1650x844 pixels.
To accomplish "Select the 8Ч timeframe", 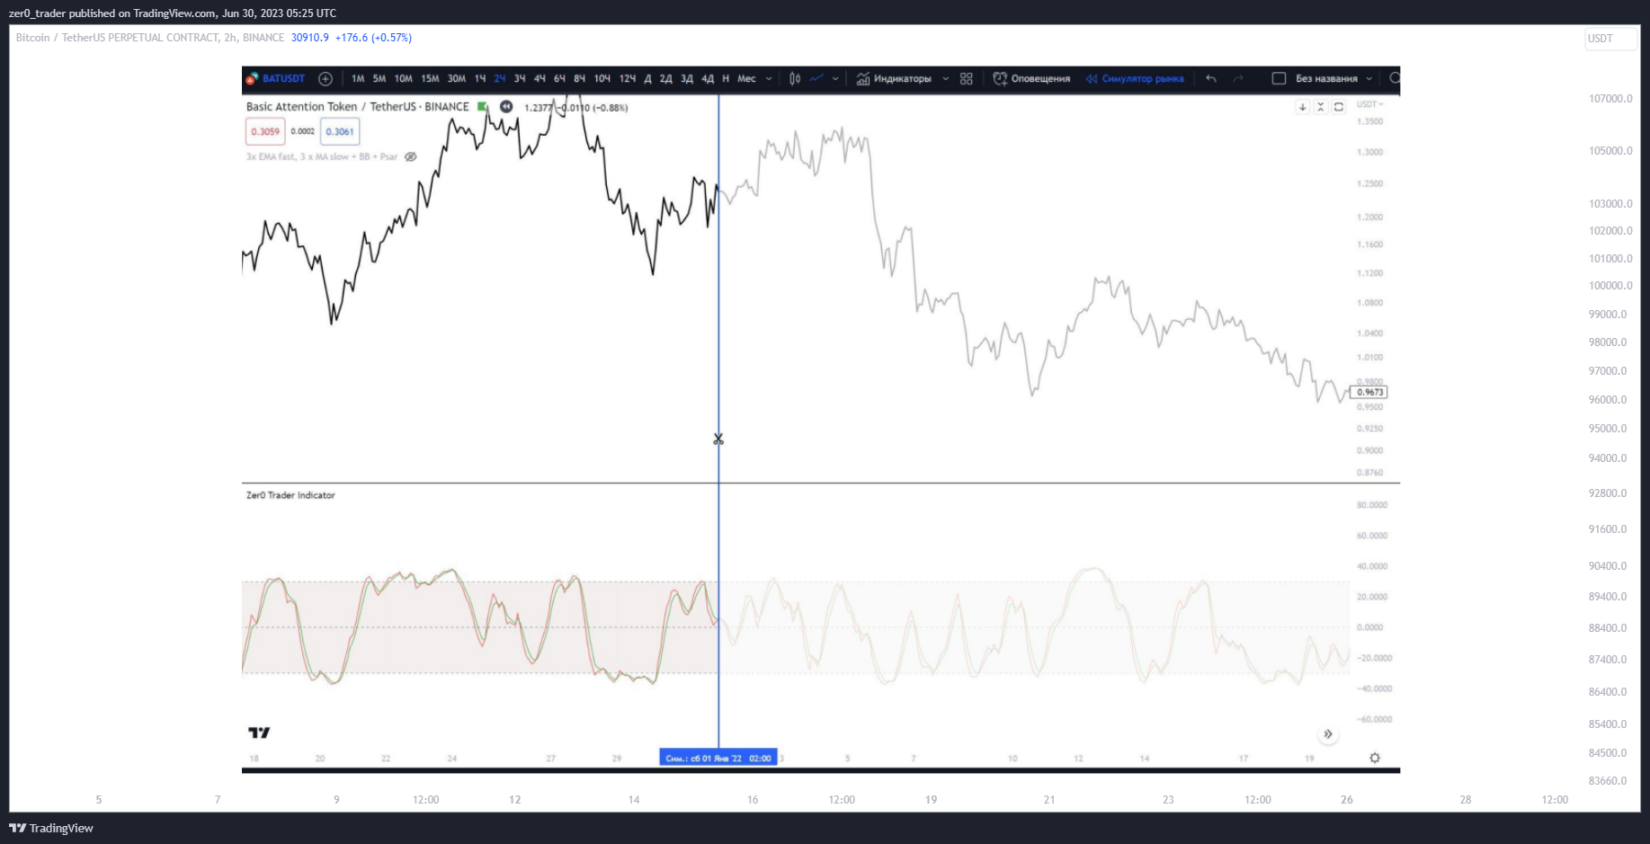I will pos(579,79).
